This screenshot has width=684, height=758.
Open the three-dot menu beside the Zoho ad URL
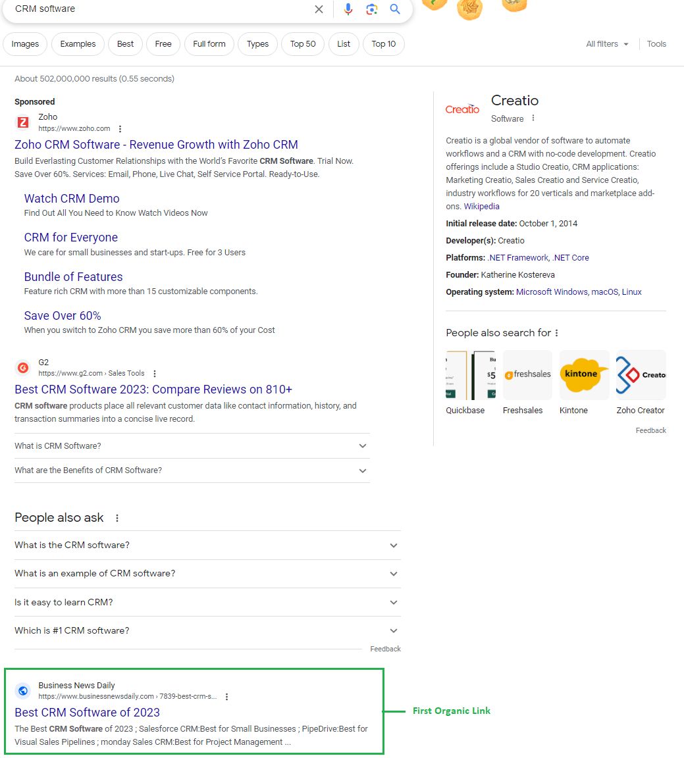pyautogui.click(x=120, y=129)
